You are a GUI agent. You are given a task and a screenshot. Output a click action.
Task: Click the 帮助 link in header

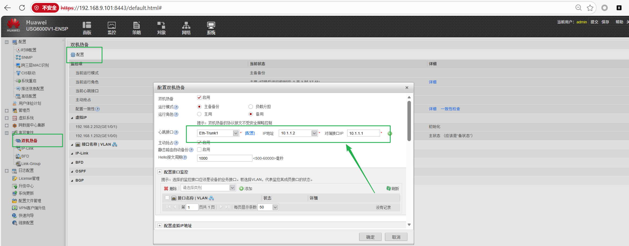tap(619, 22)
